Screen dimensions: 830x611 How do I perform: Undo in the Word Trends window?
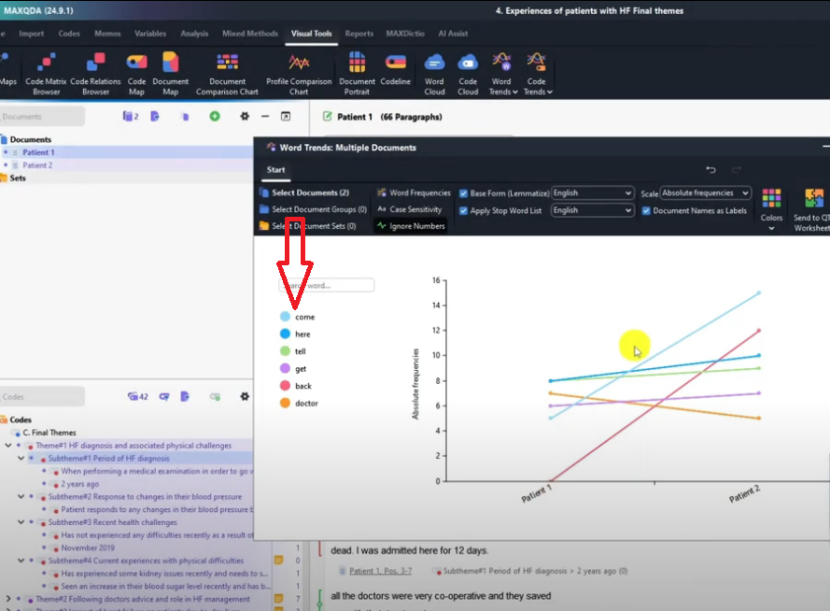tap(710, 169)
